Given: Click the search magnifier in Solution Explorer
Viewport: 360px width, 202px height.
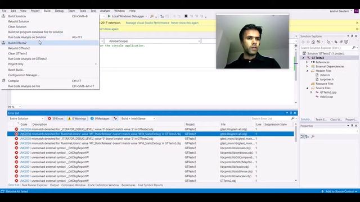Looking at the screenshot, I should click(x=354, y=48).
